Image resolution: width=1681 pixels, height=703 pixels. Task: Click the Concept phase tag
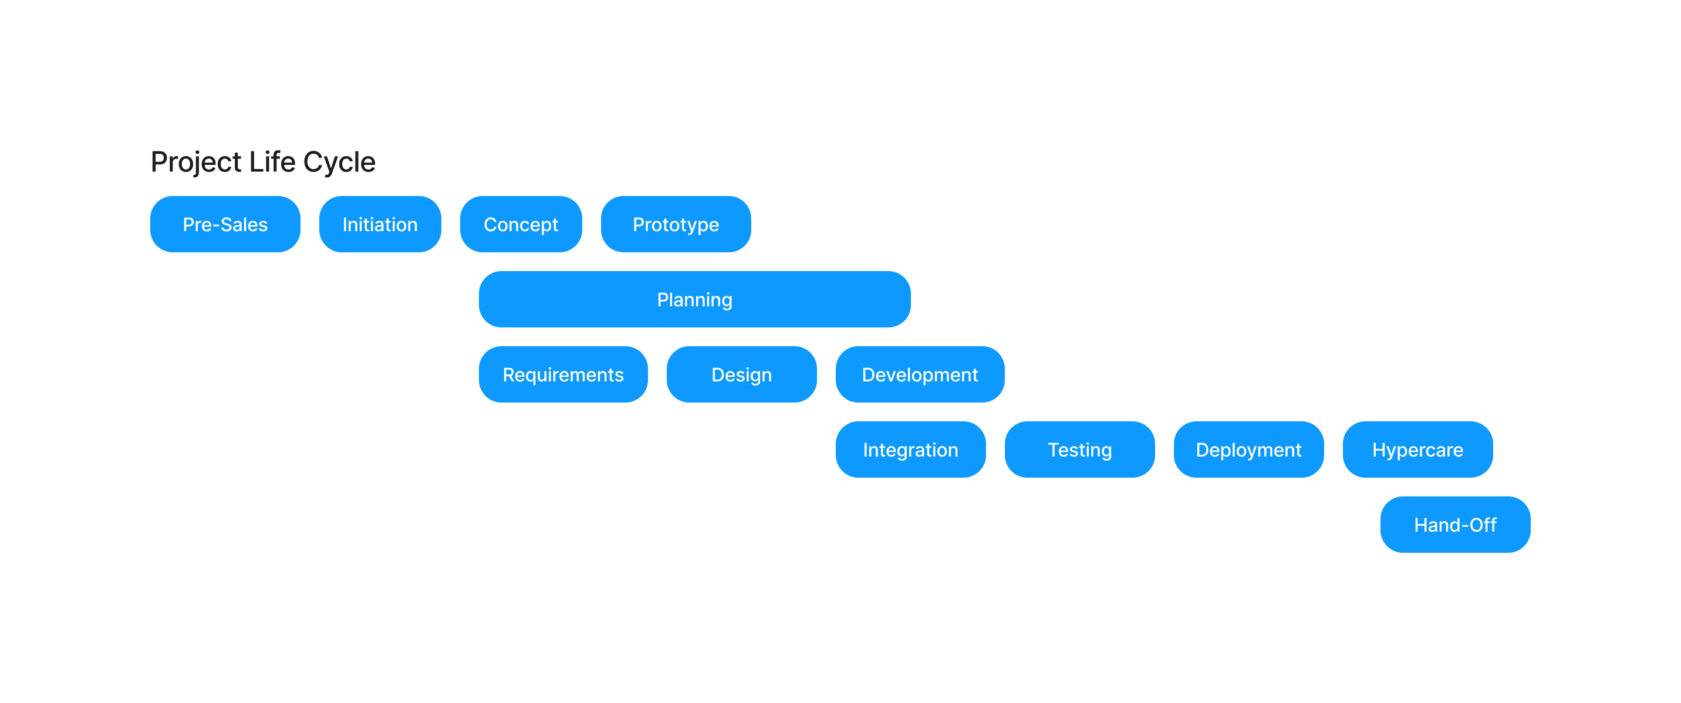(522, 223)
